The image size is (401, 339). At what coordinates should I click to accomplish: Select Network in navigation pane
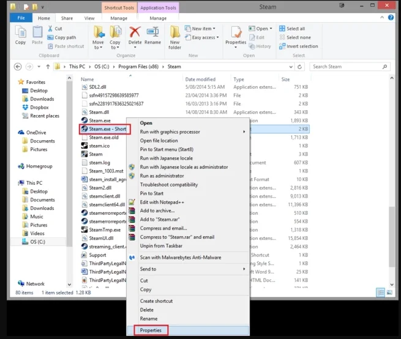[31, 284]
